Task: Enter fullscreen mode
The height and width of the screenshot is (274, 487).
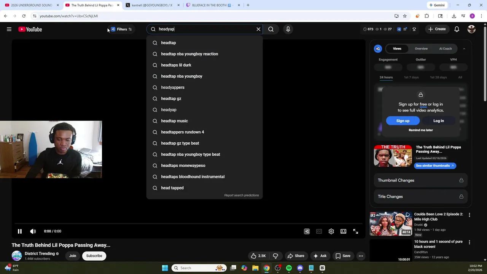Action: pyautogui.click(x=355, y=231)
